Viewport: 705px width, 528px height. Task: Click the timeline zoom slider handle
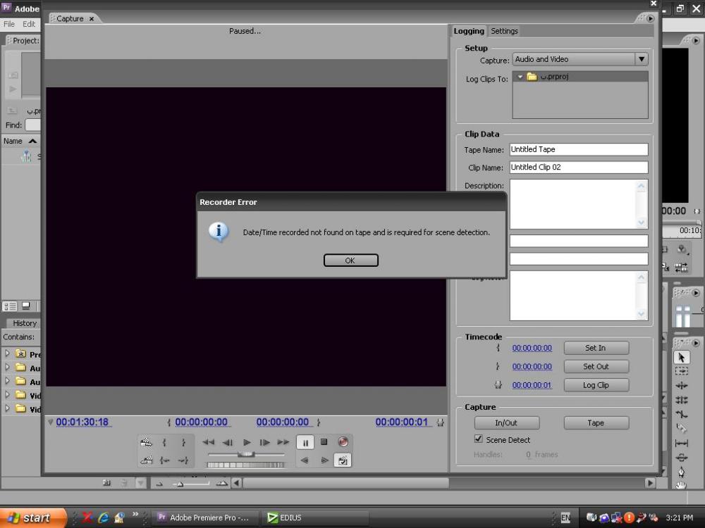[180, 484]
